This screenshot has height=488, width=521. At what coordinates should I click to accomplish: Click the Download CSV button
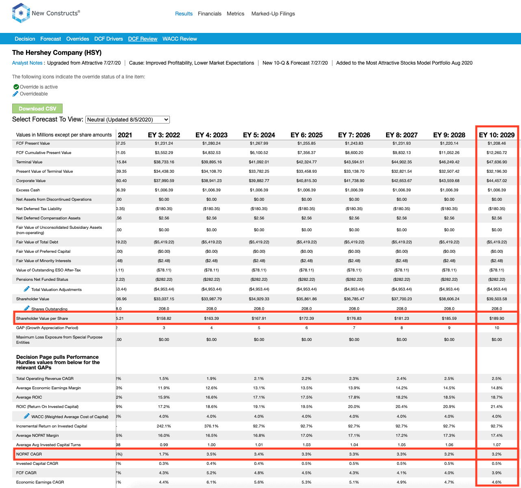pos(37,108)
